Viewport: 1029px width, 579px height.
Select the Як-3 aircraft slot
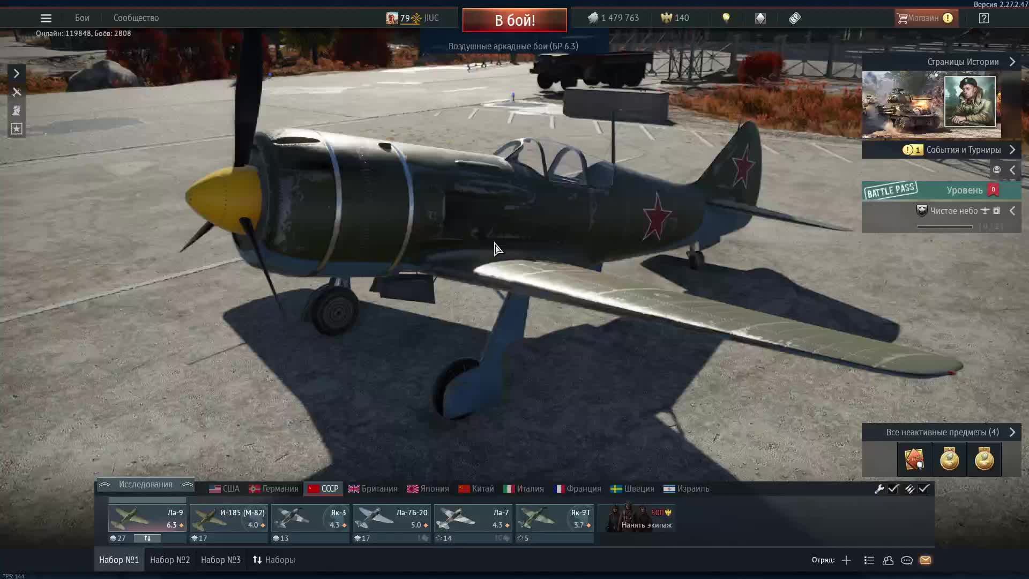coord(310,519)
